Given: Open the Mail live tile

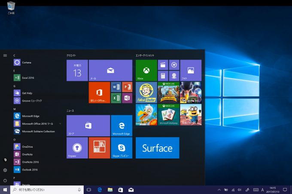Looking at the screenshot, I should point(110,70).
